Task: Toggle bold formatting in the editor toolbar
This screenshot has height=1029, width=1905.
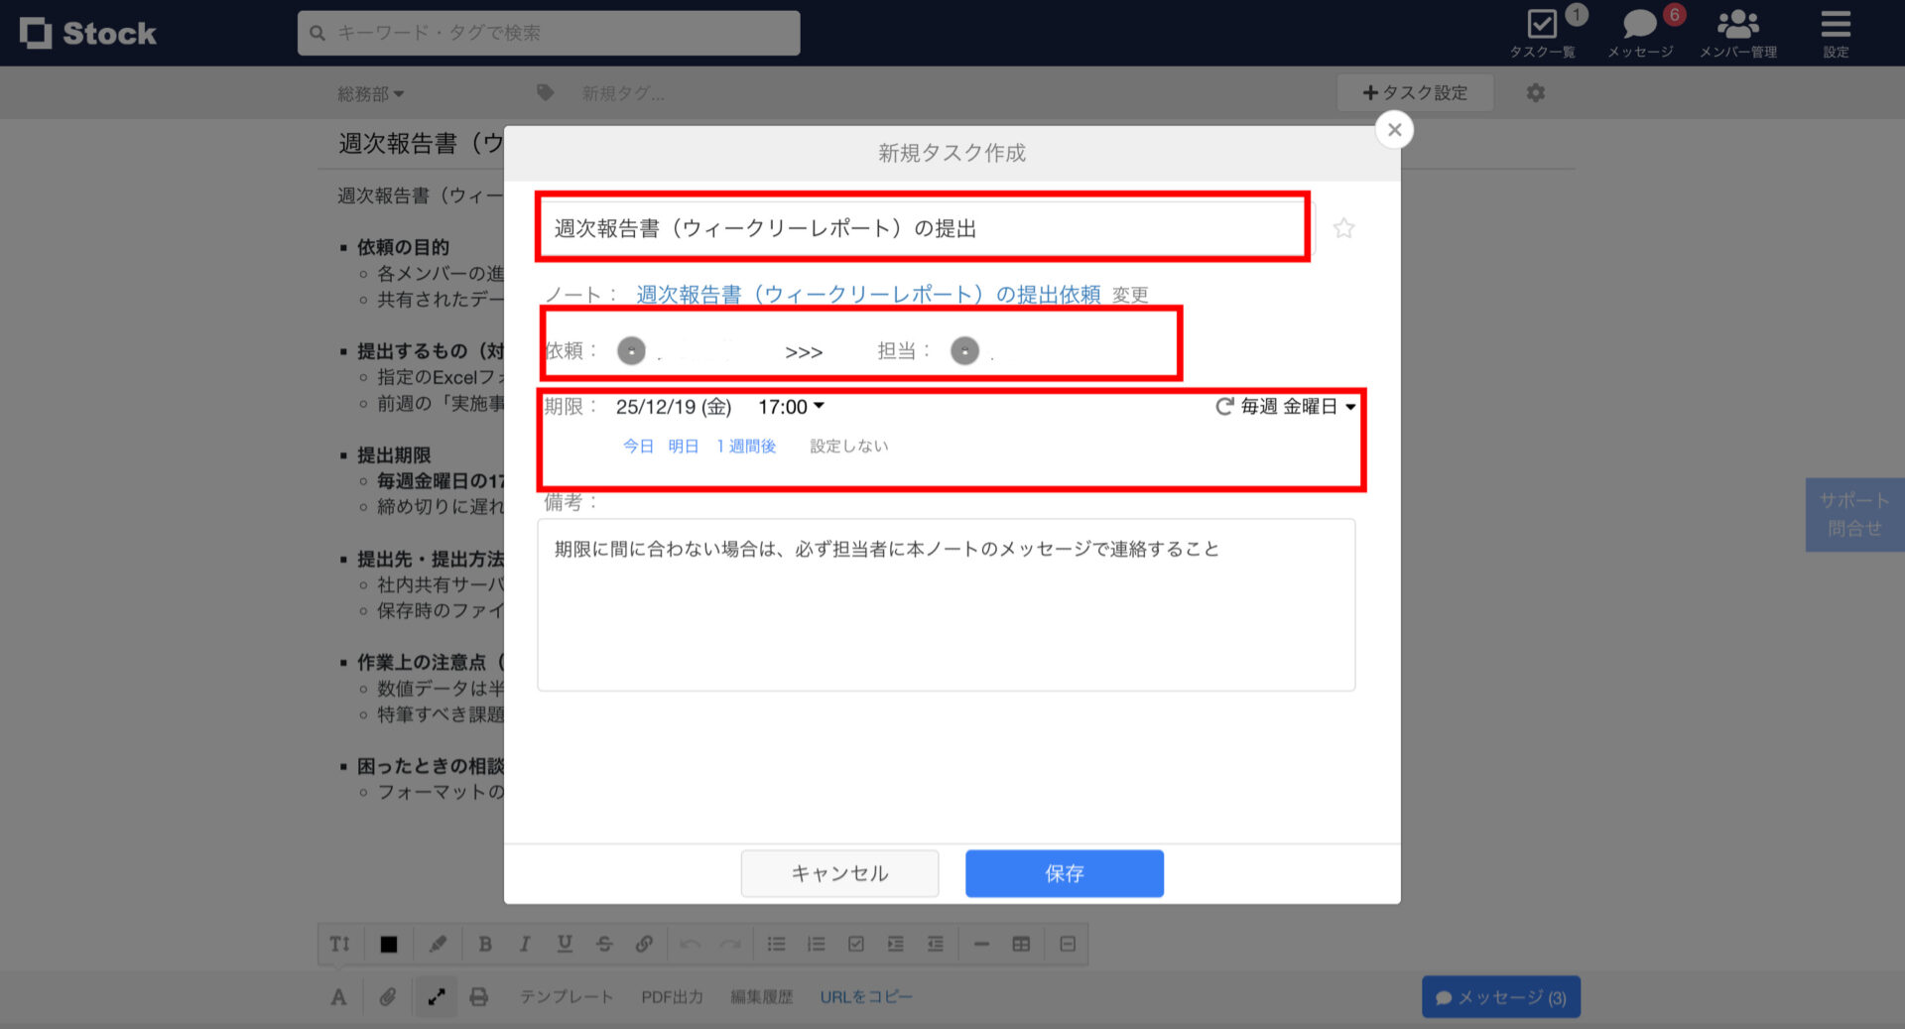Action: click(x=485, y=944)
